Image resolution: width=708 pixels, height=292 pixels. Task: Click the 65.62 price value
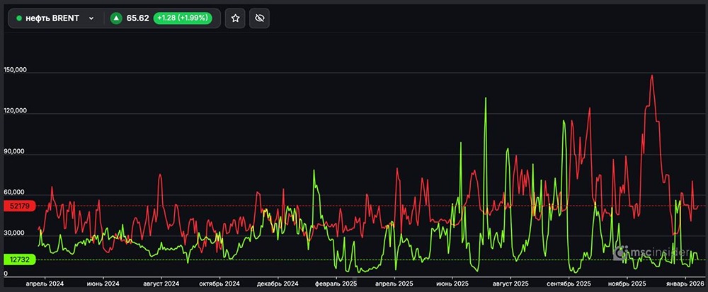137,18
